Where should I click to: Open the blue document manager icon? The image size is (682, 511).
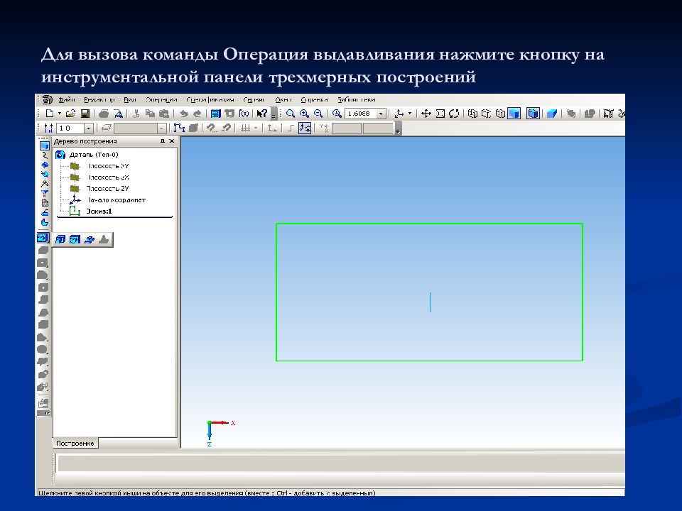[x=215, y=114]
